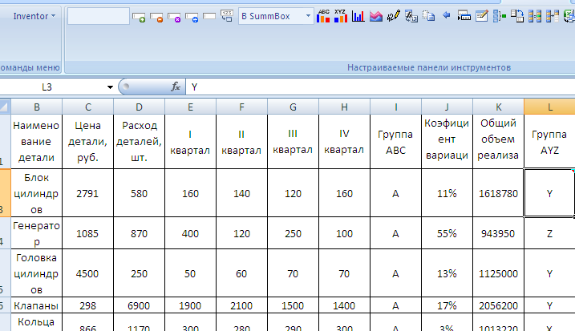This screenshot has height=331, width=575.
Task: Click the 'Наименование детали' header cell
Action: (37, 142)
